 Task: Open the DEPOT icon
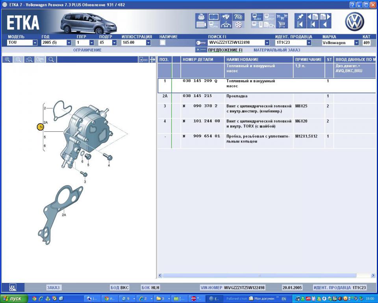pos(269,17)
